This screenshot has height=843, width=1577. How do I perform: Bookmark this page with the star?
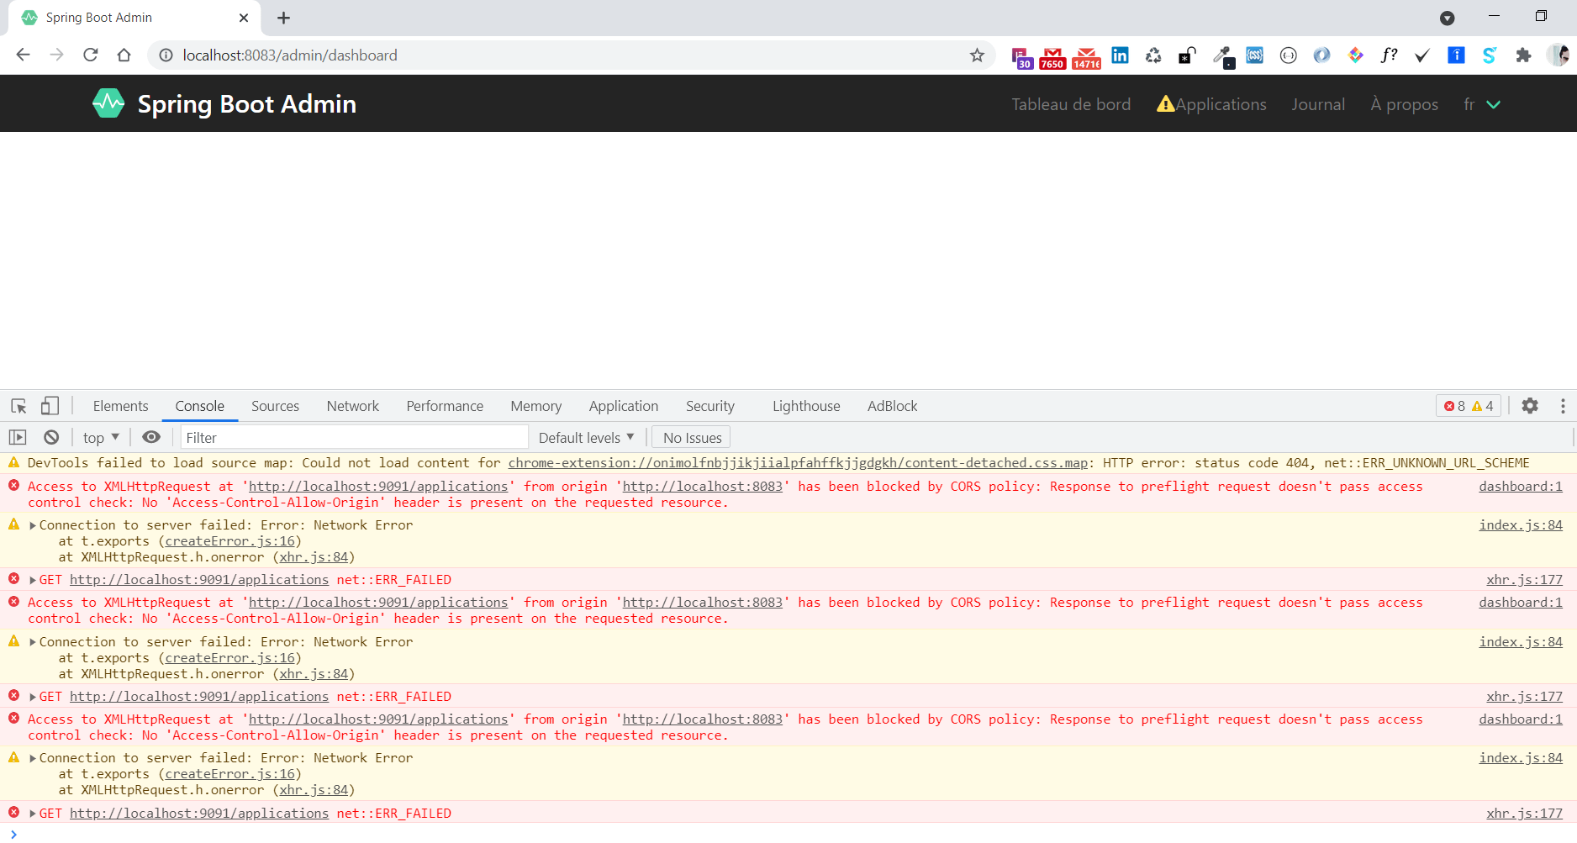[977, 55]
